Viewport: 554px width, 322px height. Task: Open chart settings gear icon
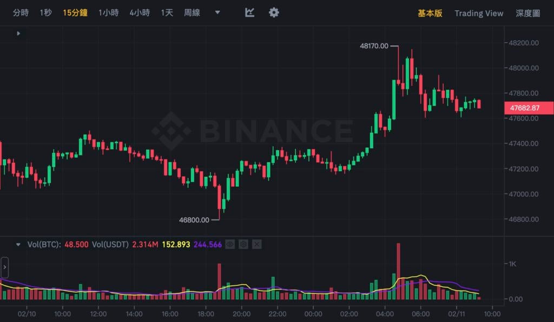[274, 12]
